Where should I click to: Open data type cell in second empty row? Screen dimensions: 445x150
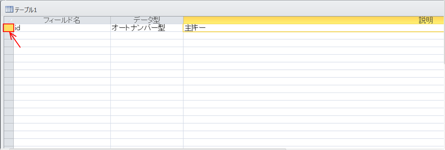coord(147,43)
